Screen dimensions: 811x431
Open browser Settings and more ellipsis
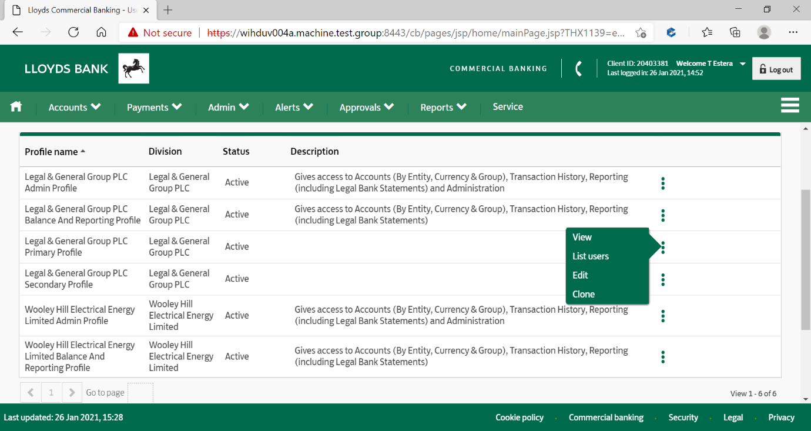793,32
